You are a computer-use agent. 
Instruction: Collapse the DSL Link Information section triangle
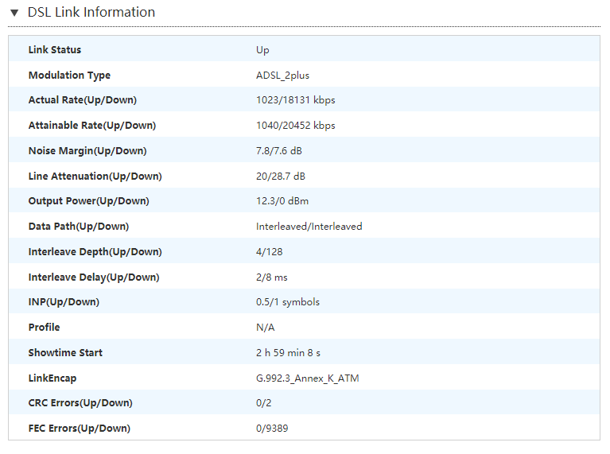pyautogui.click(x=14, y=13)
